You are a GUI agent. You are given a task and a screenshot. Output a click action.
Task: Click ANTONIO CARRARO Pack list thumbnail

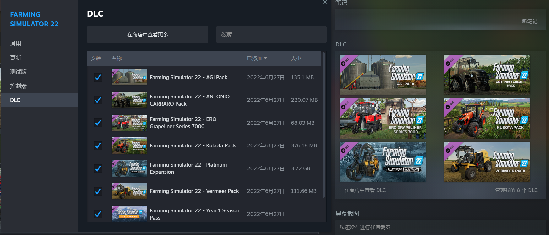point(129,100)
